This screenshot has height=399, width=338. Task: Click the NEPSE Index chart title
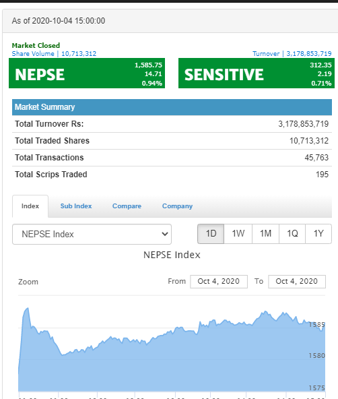click(x=172, y=255)
